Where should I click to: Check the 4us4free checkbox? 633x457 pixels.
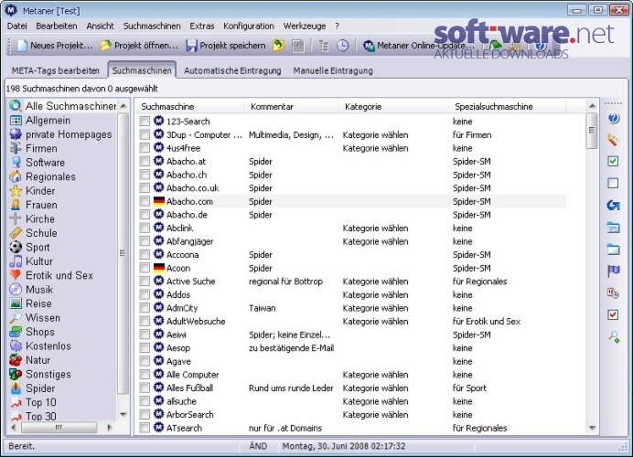point(145,148)
